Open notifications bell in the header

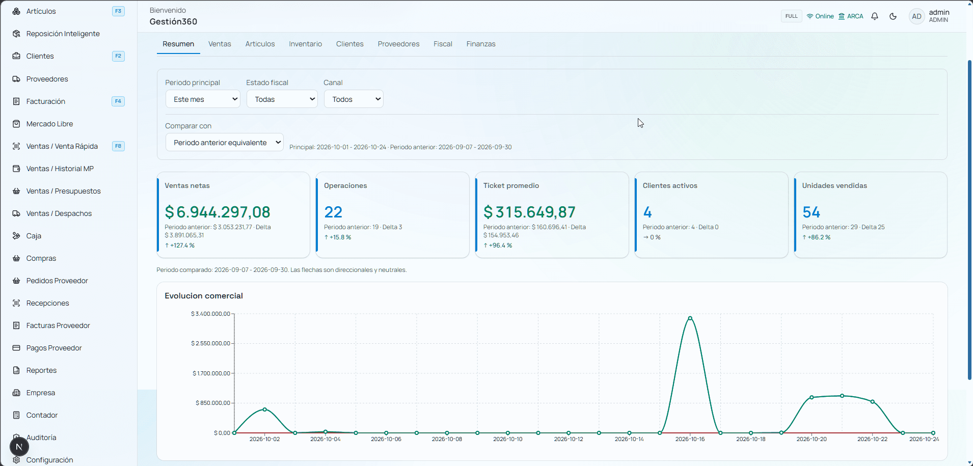875,16
